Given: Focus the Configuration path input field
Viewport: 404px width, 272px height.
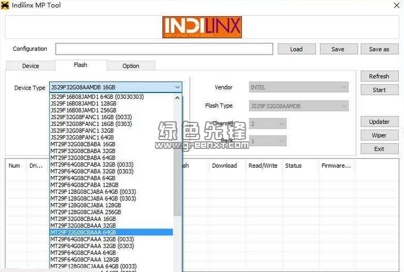Looking at the screenshot, I should pyautogui.click(x=164, y=49).
